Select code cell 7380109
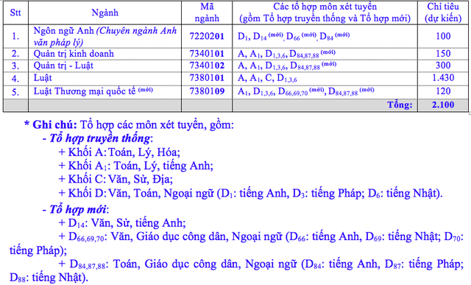 point(207,91)
